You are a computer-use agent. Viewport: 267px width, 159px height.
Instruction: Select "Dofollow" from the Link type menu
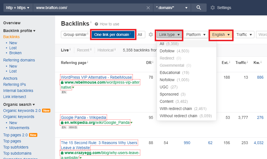click(167, 51)
